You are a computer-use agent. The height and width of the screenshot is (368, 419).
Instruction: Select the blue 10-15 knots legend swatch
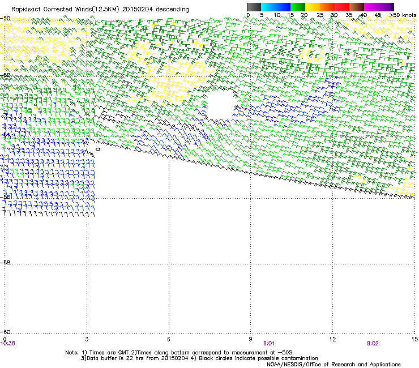click(283, 7)
